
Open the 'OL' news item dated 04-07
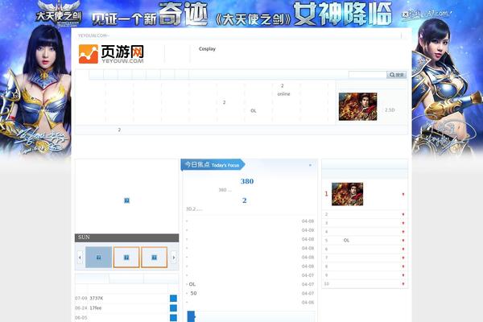coord(192,284)
